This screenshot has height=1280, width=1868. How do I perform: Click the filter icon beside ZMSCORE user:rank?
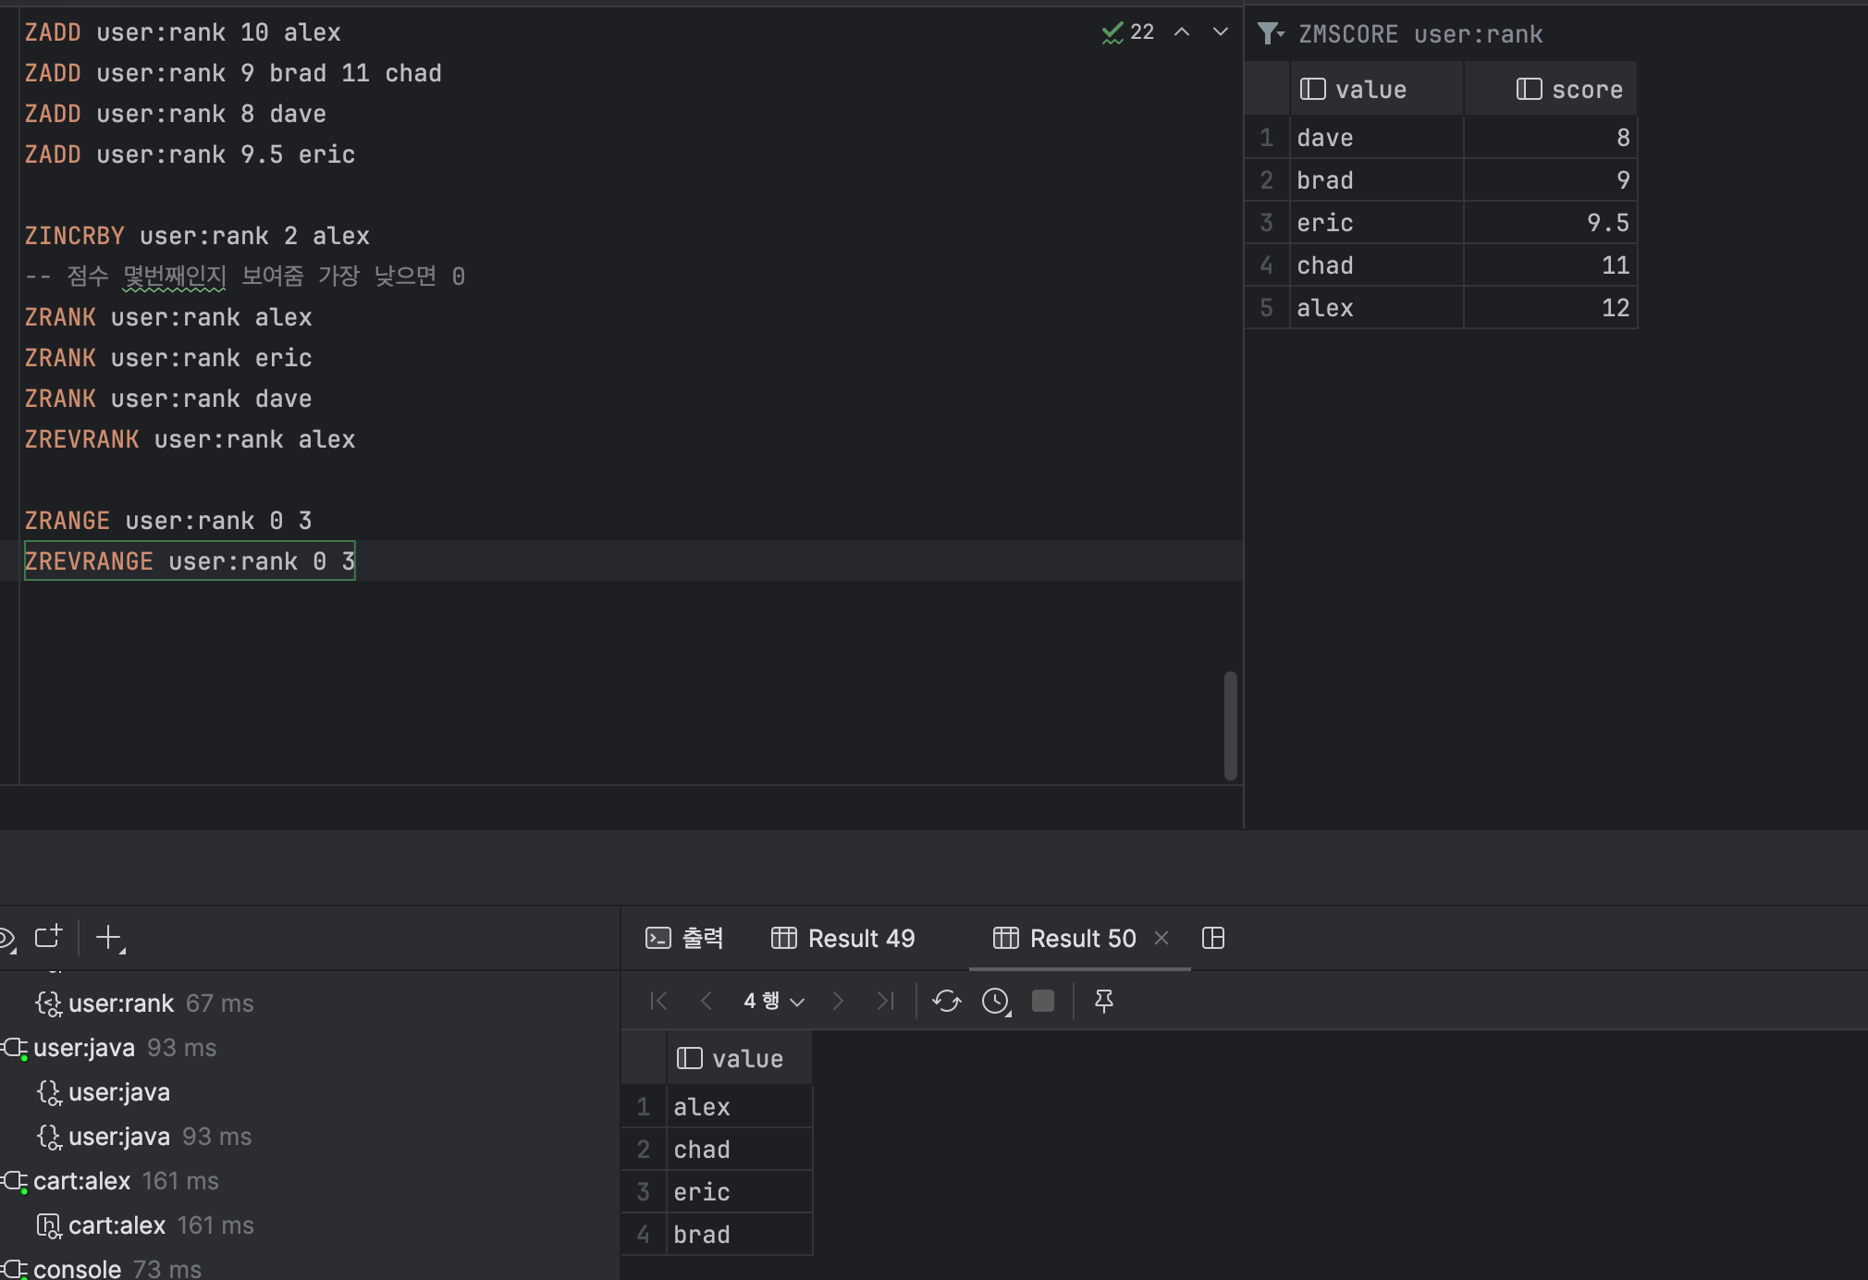(x=1271, y=34)
